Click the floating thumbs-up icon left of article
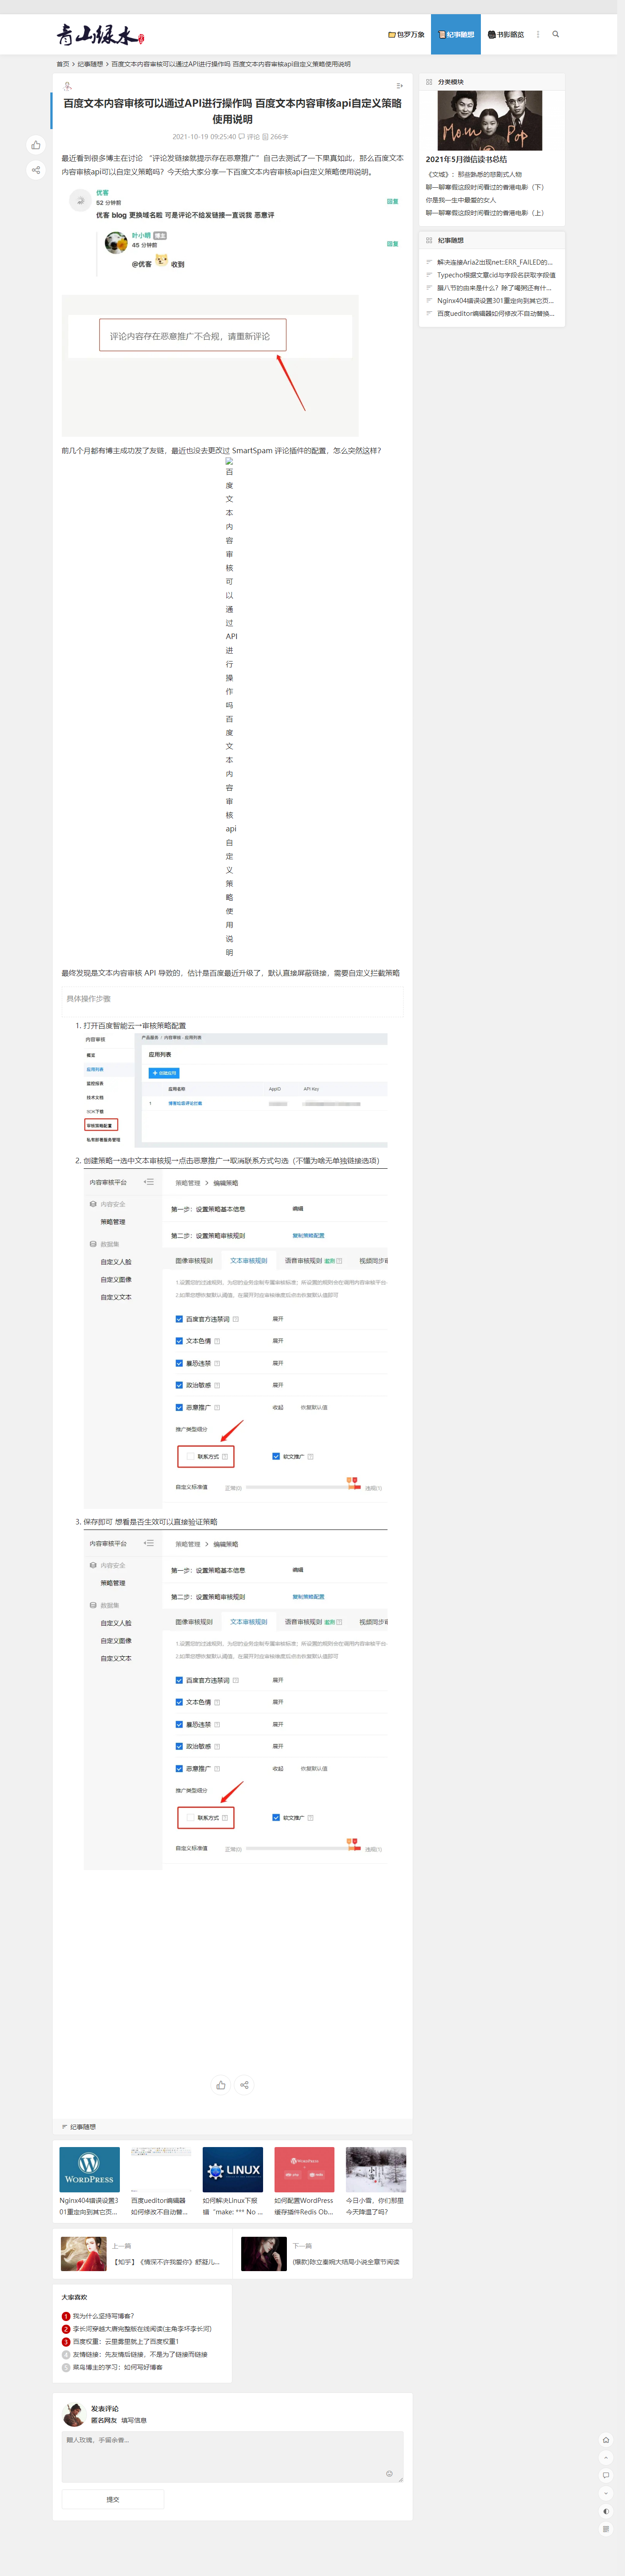 click(x=36, y=145)
